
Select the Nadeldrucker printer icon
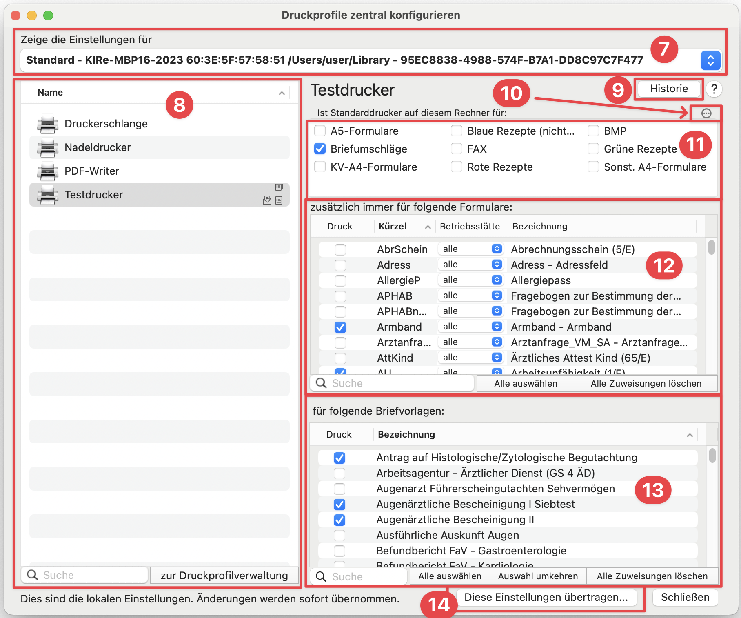[x=47, y=147]
